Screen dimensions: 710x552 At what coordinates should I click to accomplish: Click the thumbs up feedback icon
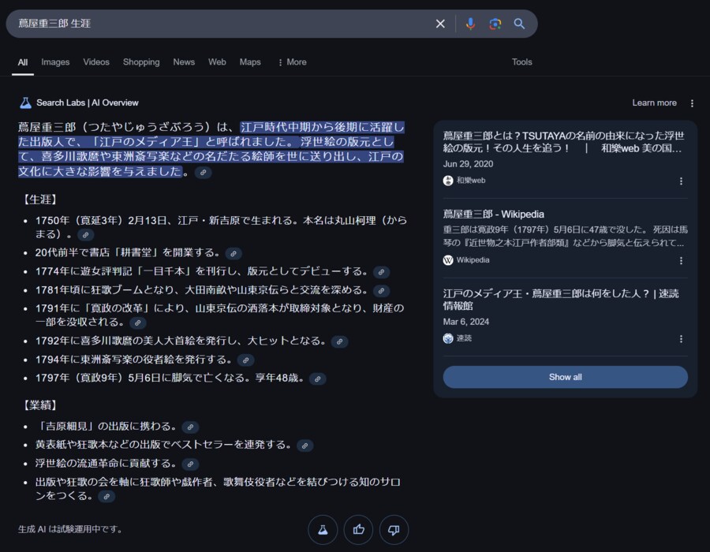pos(359,530)
